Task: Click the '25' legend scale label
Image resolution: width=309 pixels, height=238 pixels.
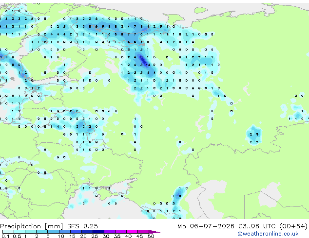Action: (95, 236)
